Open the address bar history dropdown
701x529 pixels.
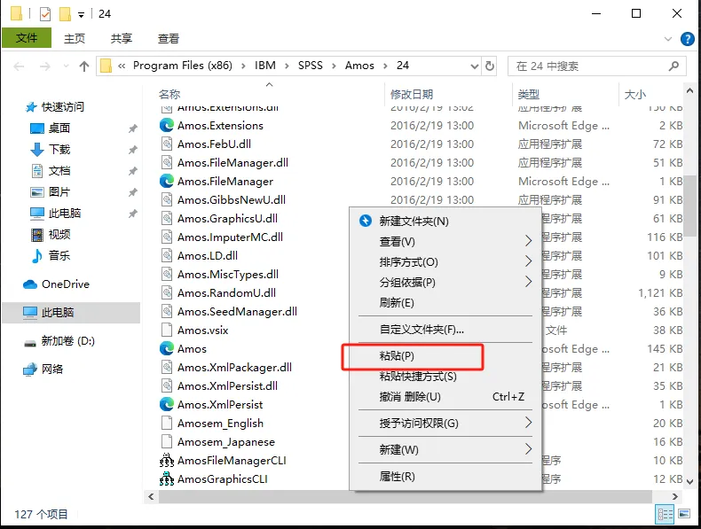coord(475,66)
